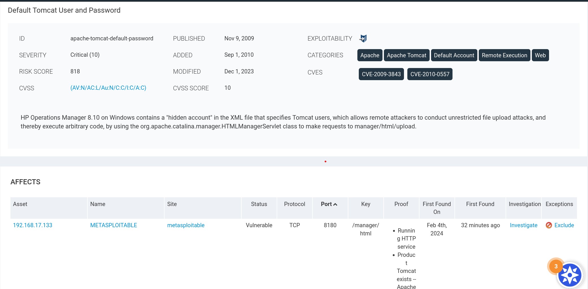Open the CVE-2009-3843 reference
Screen dimensions: 588x289
click(x=381, y=74)
